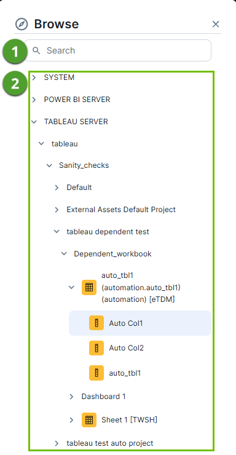The image size is (236, 455).
Task: Expand the POWER BI SERVER chevron
Action: pyautogui.click(x=34, y=100)
